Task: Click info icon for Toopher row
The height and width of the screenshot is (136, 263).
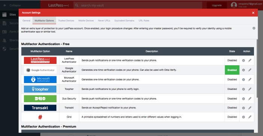Action: tap(243, 89)
